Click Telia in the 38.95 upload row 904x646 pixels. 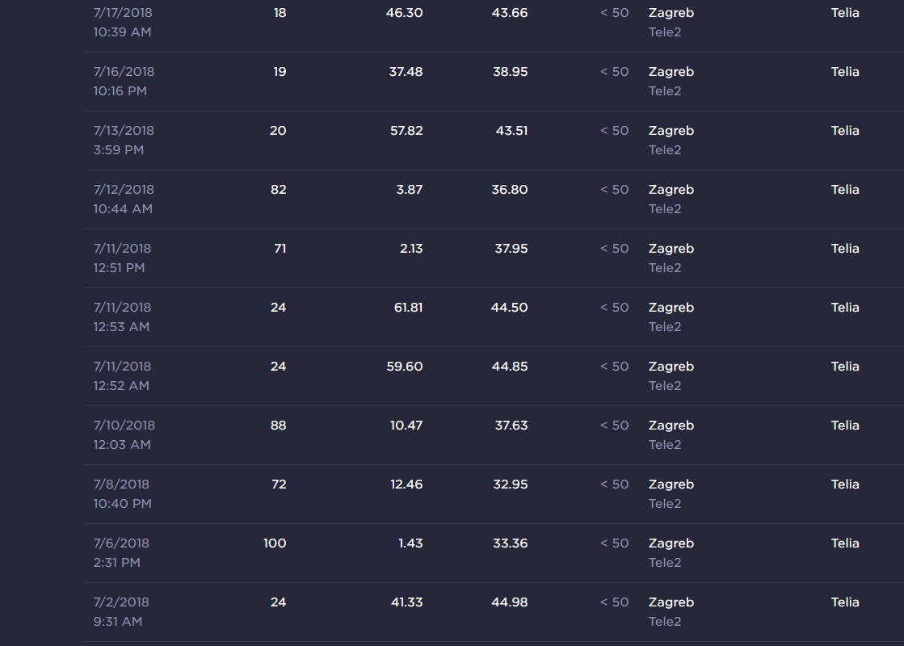point(845,72)
